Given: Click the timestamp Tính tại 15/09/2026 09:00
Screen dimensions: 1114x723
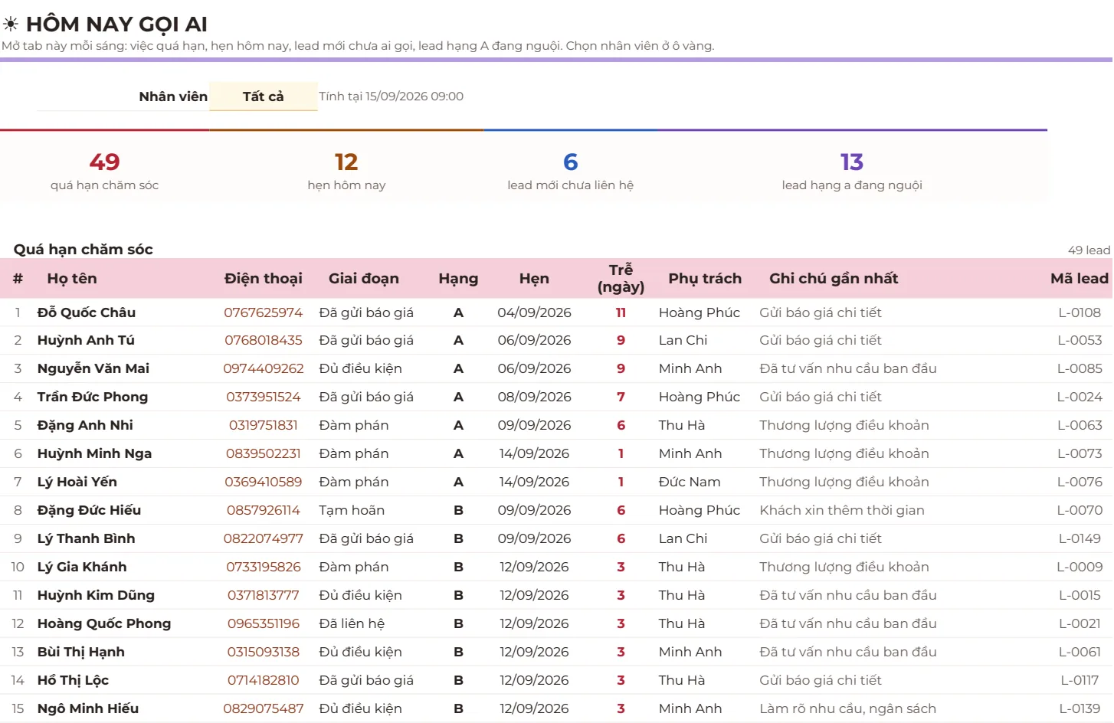Looking at the screenshot, I should pos(391,97).
